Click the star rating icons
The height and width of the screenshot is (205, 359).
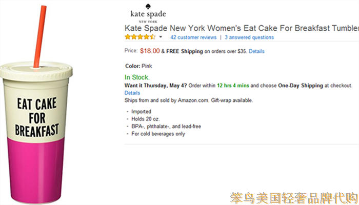coord(139,37)
